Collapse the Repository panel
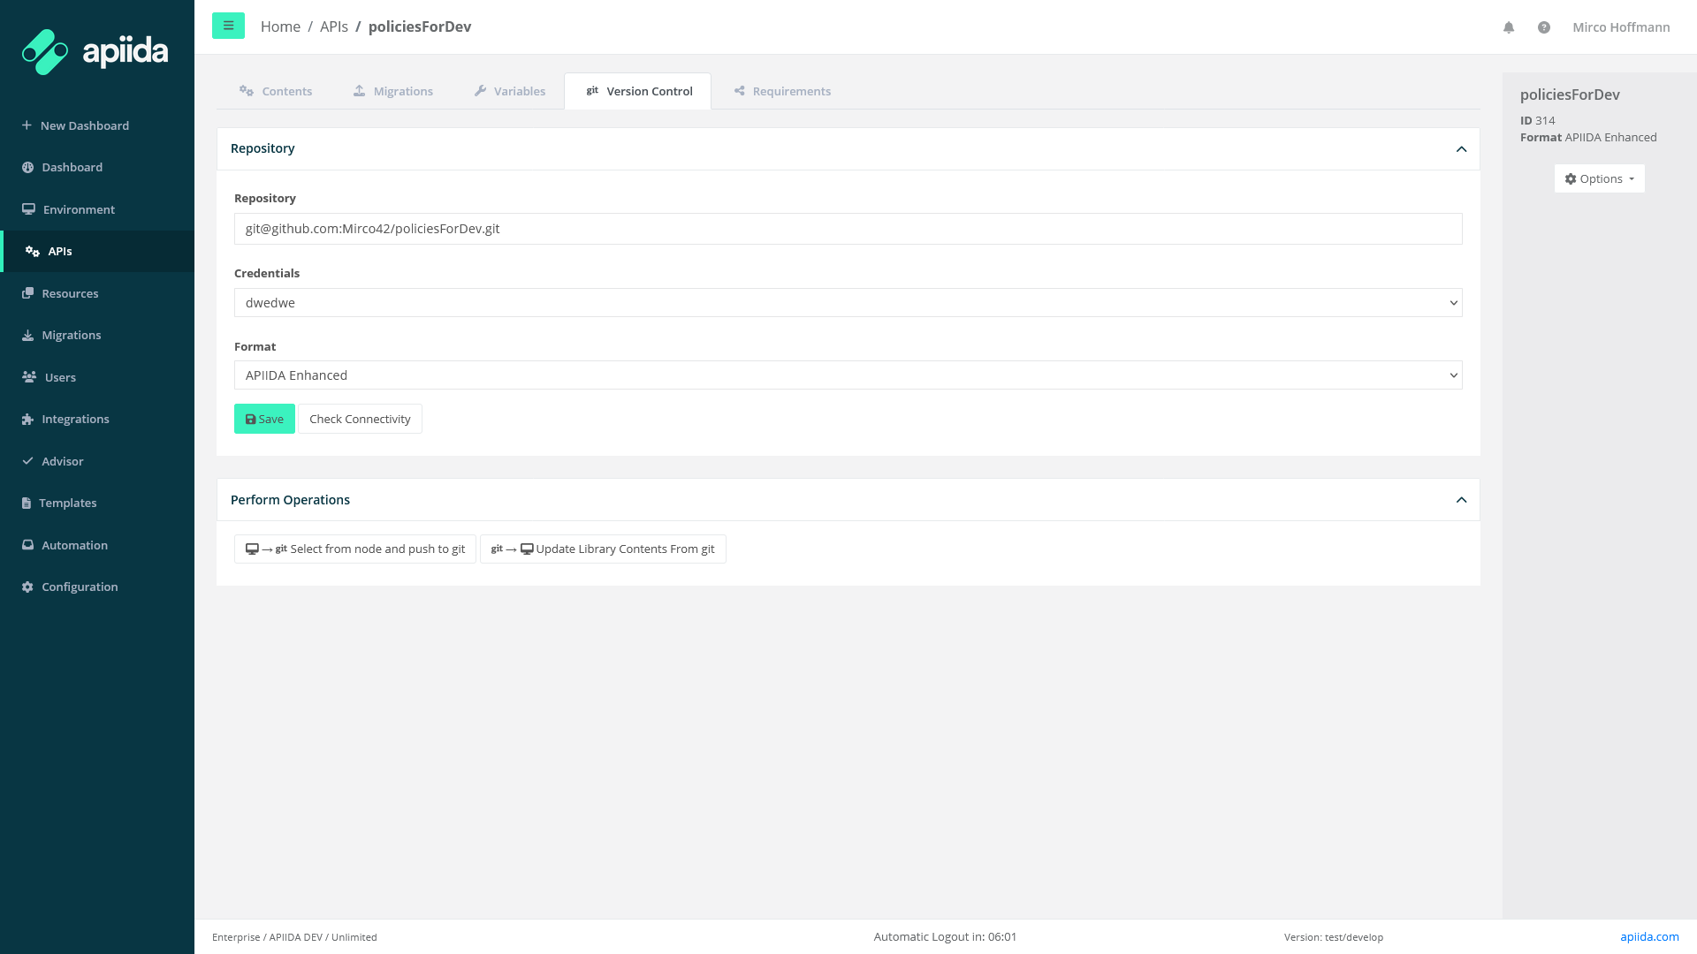This screenshot has height=954, width=1697. coord(1461,148)
